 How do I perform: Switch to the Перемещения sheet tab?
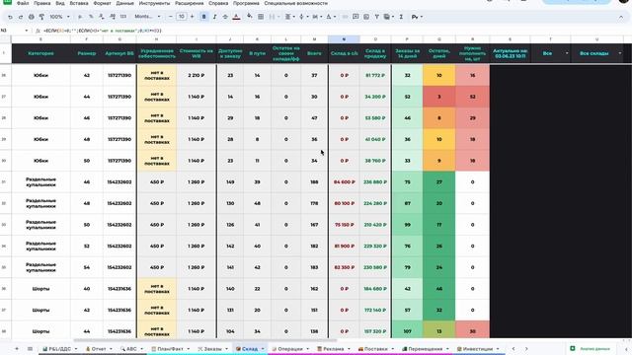425,349
